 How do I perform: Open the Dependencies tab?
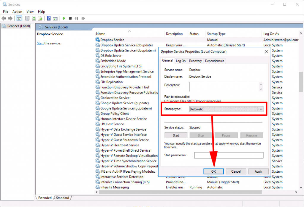point(214,61)
